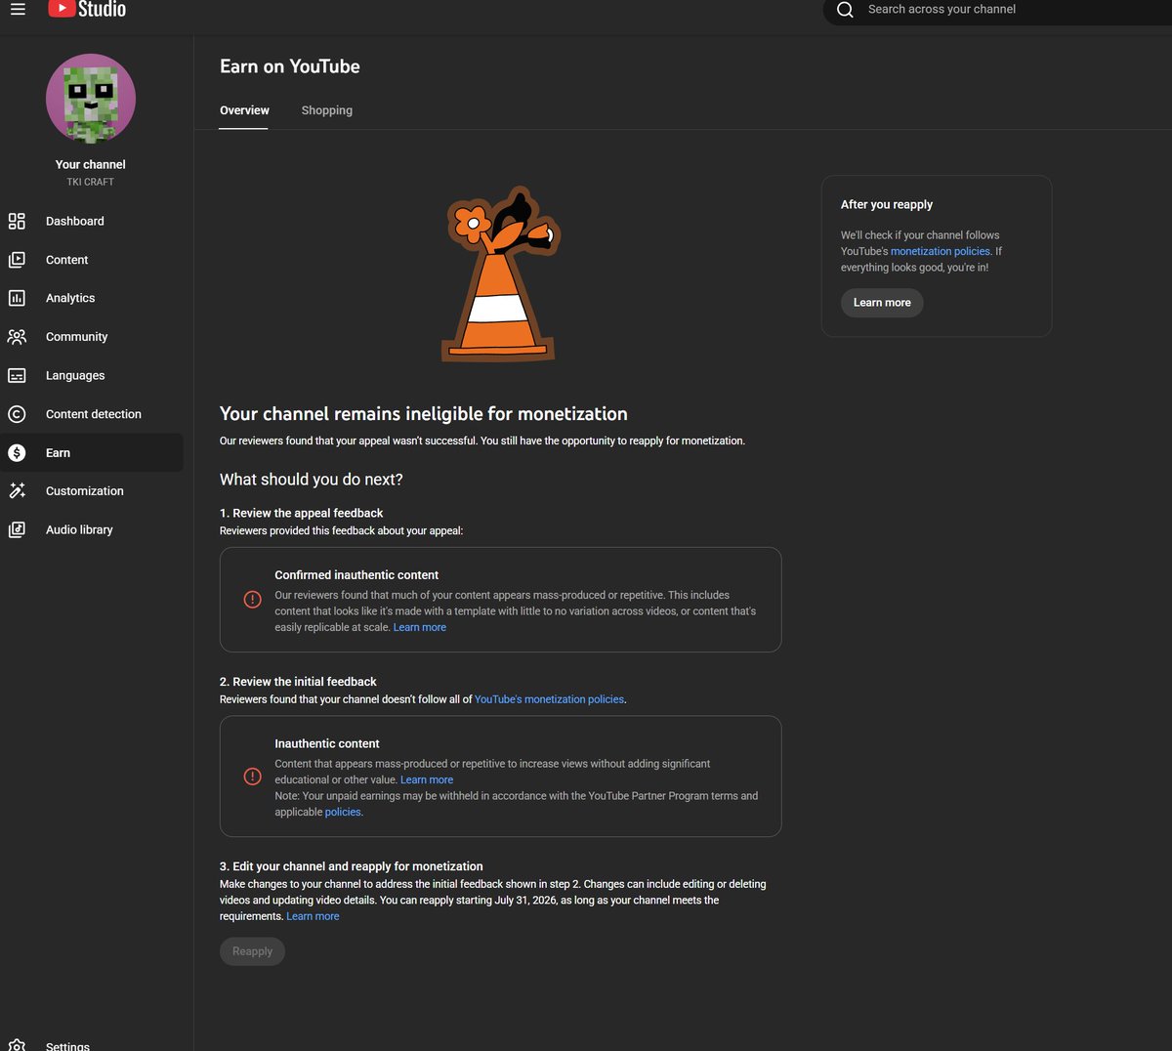The width and height of the screenshot is (1172, 1051).
Task: Open Dashboard from the sidebar
Action: pyautogui.click(x=92, y=221)
